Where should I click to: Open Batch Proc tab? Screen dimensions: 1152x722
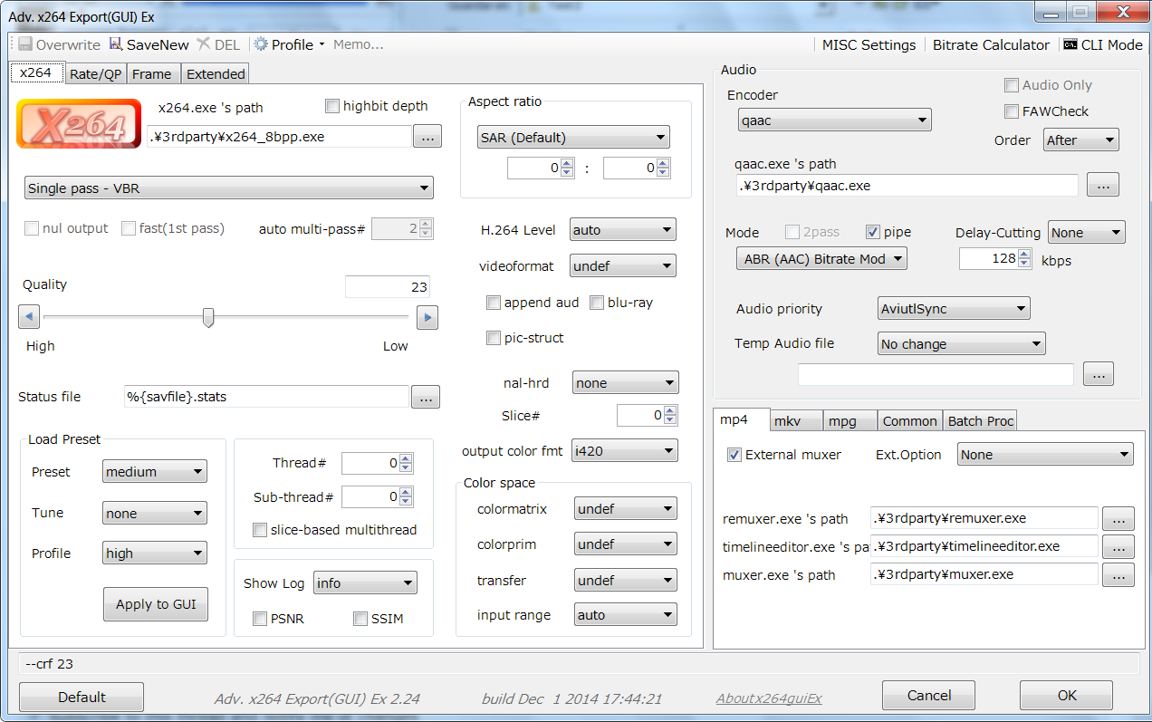981,421
